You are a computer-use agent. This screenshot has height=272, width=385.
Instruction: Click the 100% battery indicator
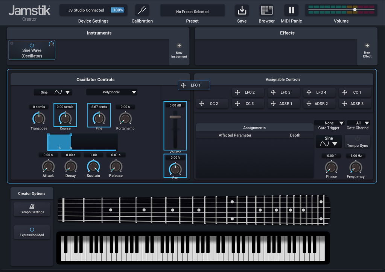pyautogui.click(x=118, y=10)
